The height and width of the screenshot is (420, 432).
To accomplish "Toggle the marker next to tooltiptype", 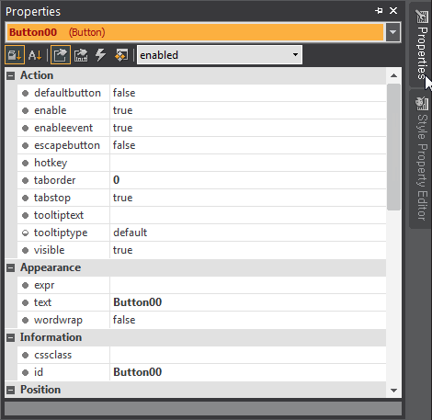I will [x=25, y=233].
